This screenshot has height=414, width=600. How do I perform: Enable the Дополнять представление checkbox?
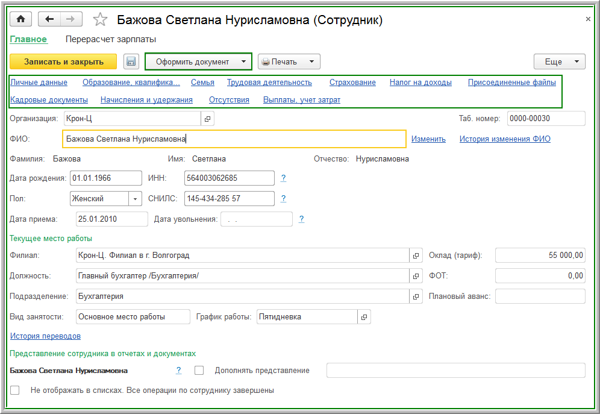tap(199, 370)
